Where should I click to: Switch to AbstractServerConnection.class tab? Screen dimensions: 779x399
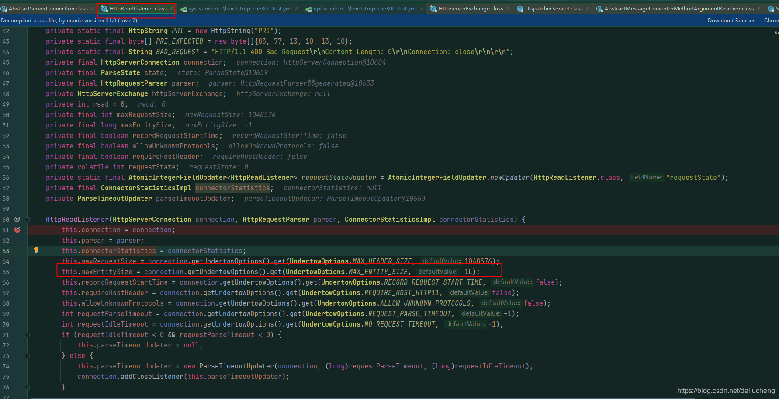pos(48,9)
